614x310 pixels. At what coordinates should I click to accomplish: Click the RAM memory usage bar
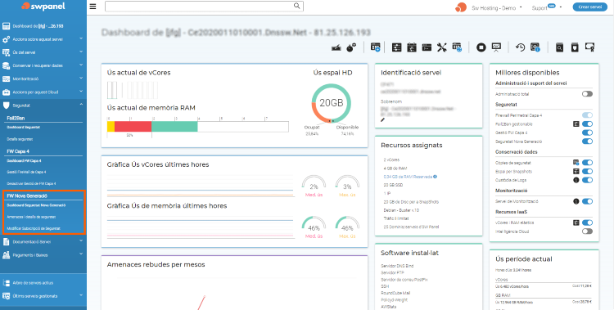pos(198,127)
